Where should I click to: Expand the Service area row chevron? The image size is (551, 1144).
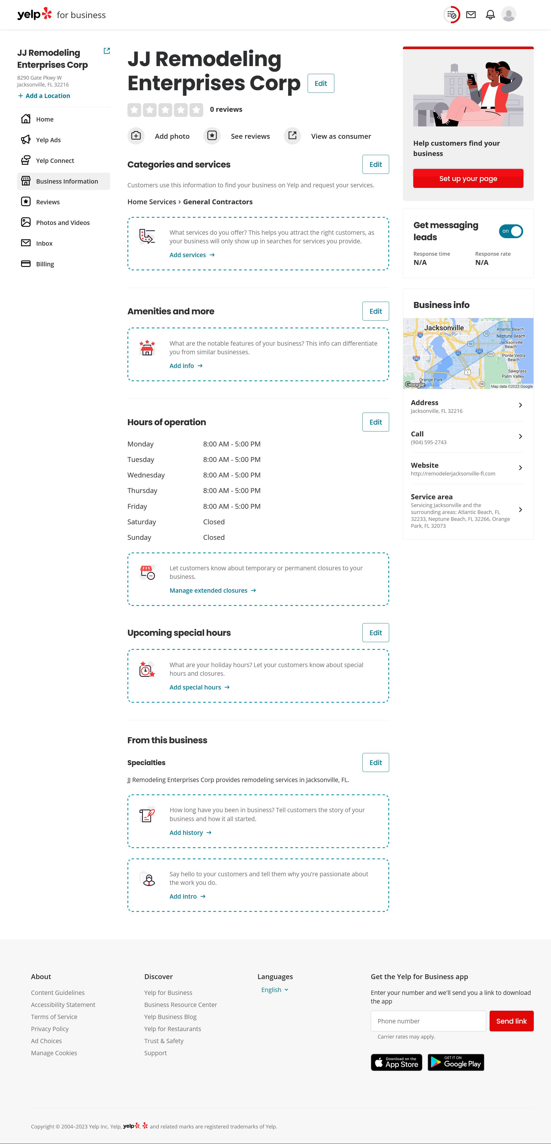click(520, 510)
